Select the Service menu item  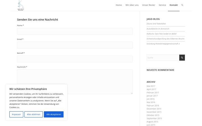pyautogui.click(x=162, y=5)
